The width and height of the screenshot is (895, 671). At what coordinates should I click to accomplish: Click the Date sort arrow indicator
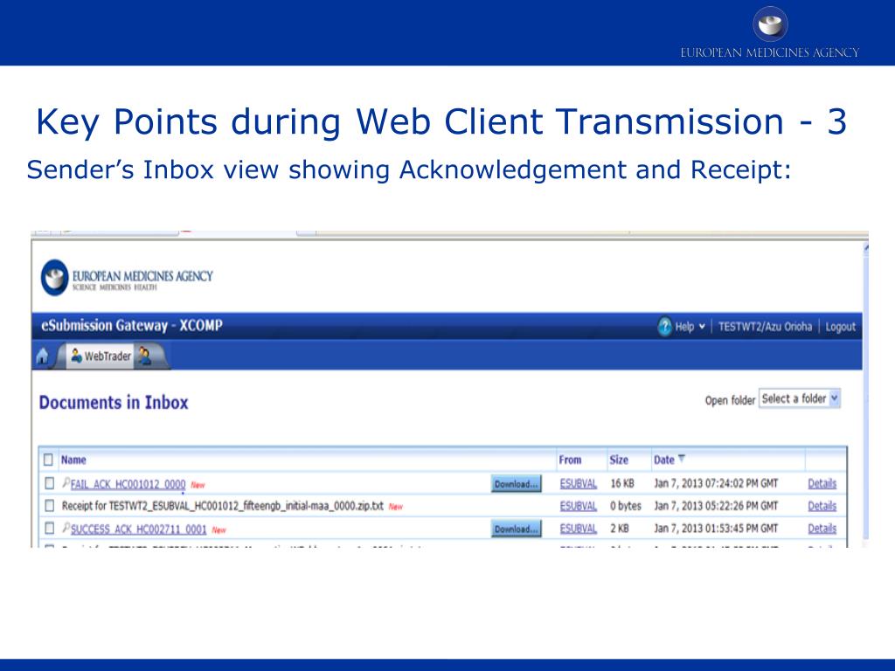tap(681, 458)
